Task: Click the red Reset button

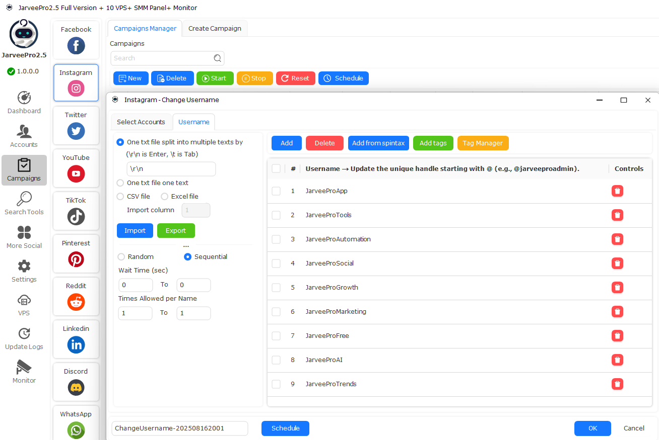Action: [296, 78]
